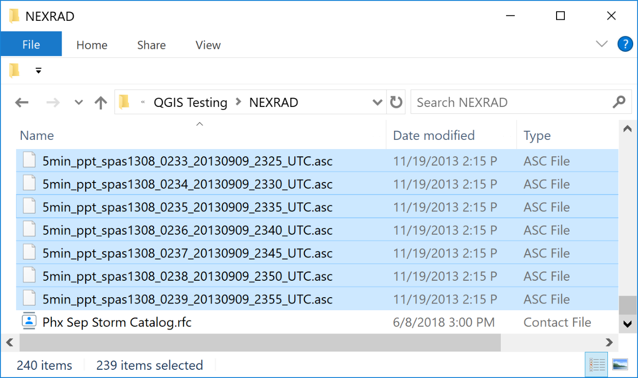
Task: Open the address bar previous locations dropdown
Action: pyautogui.click(x=377, y=103)
